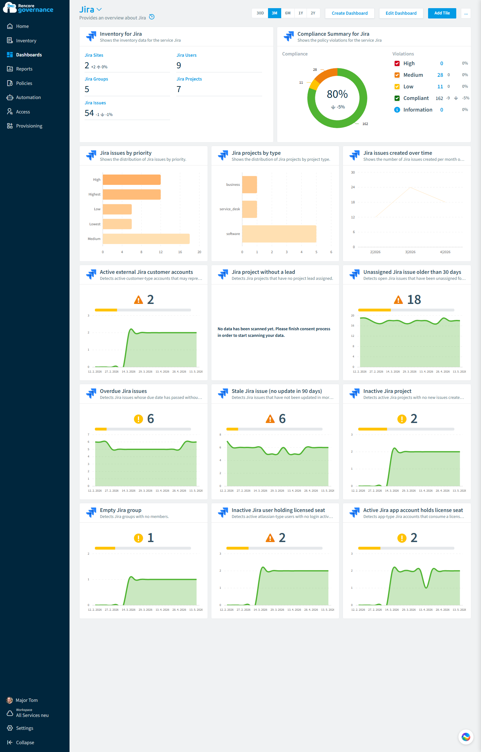This screenshot has width=481, height=752.
Task: Click progress bar on Unassigned Jira issue tile
Action: tap(406, 310)
